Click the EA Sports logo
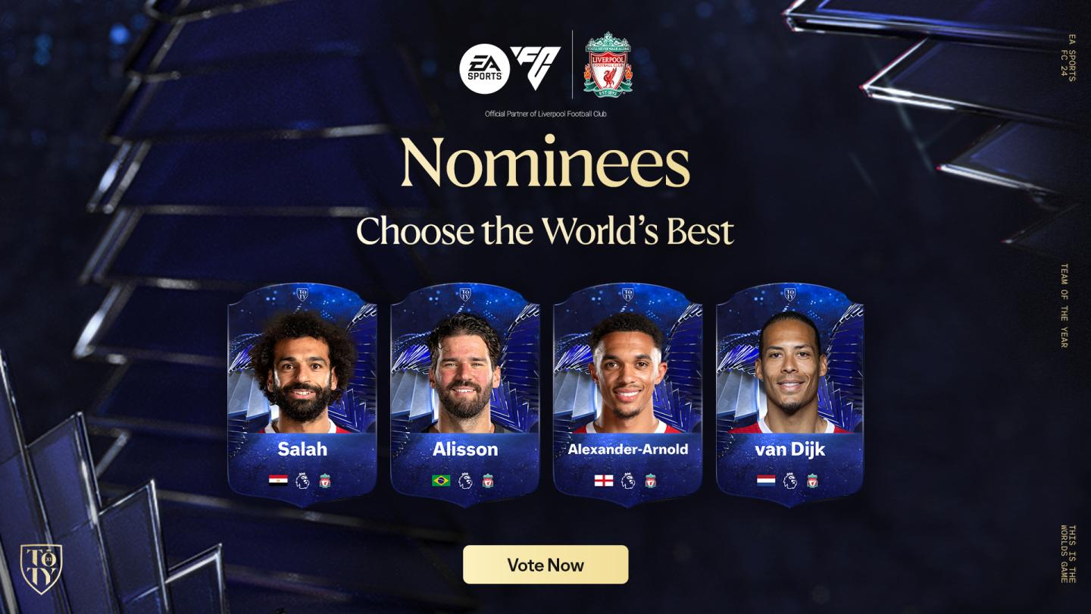 pos(483,70)
